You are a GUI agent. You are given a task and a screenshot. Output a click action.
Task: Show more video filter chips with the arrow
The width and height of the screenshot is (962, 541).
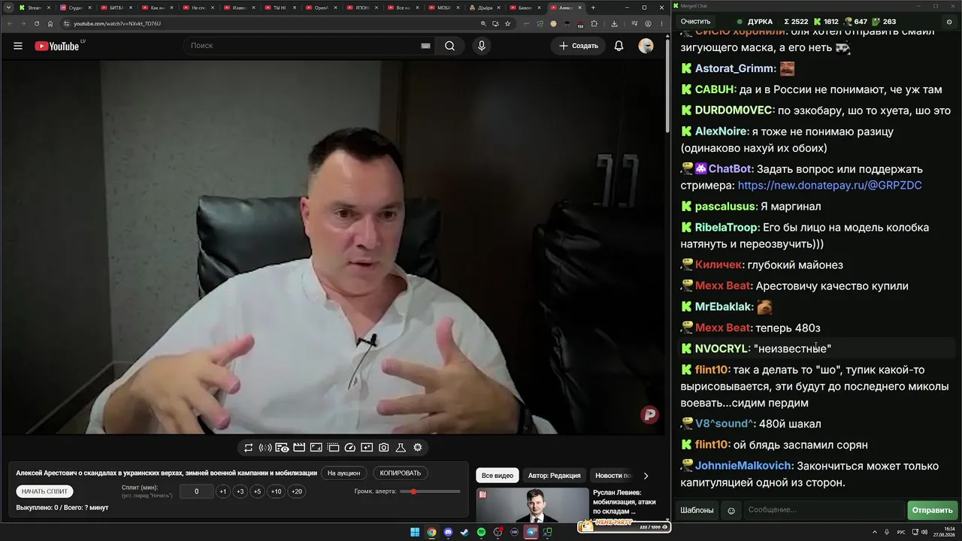click(646, 476)
